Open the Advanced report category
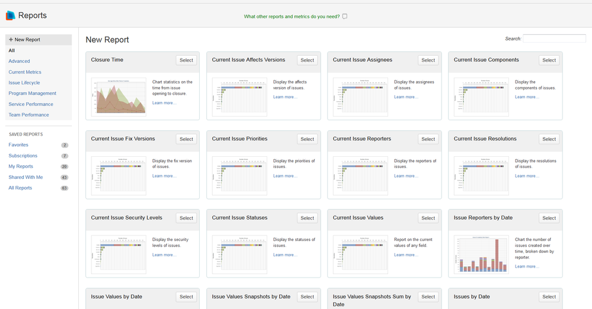The image size is (592, 309). (19, 61)
